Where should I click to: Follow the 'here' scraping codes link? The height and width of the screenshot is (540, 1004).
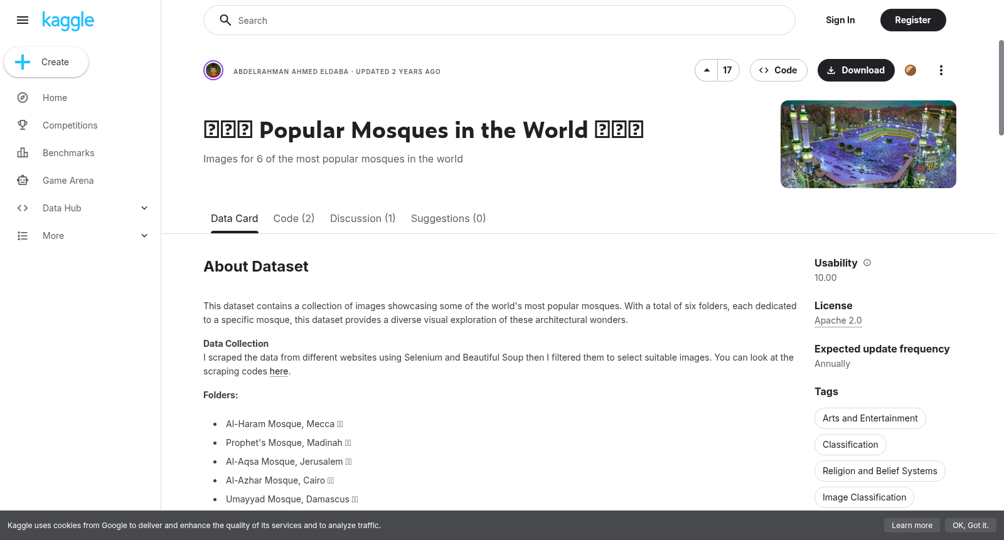pyautogui.click(x=279, y=371)
